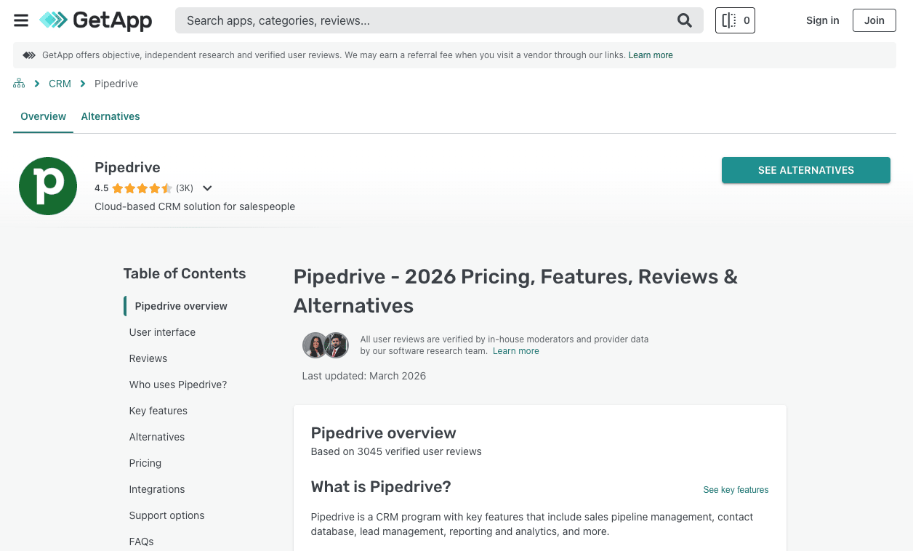913x551 pixels.
Task: Jump to User interface section
Action: [x=162, y=332]
